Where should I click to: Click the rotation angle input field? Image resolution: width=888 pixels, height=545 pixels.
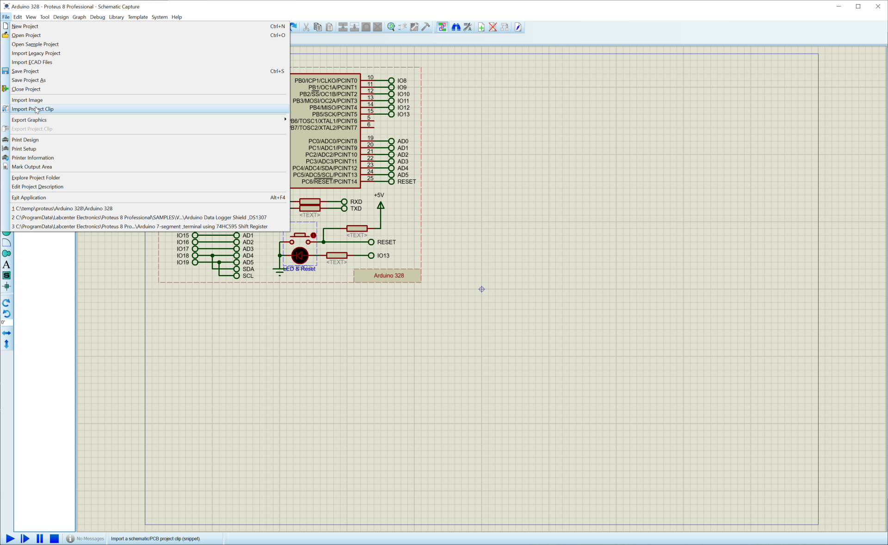6,322
